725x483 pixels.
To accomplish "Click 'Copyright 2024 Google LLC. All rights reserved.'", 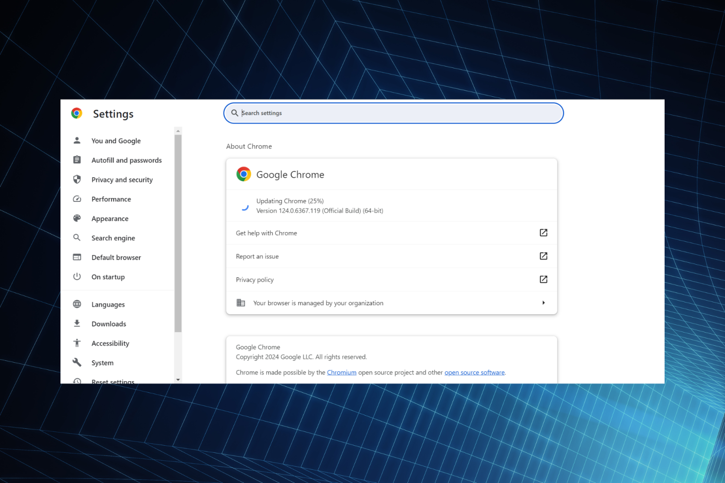I will pyautogui.click(x=301, y=357).
